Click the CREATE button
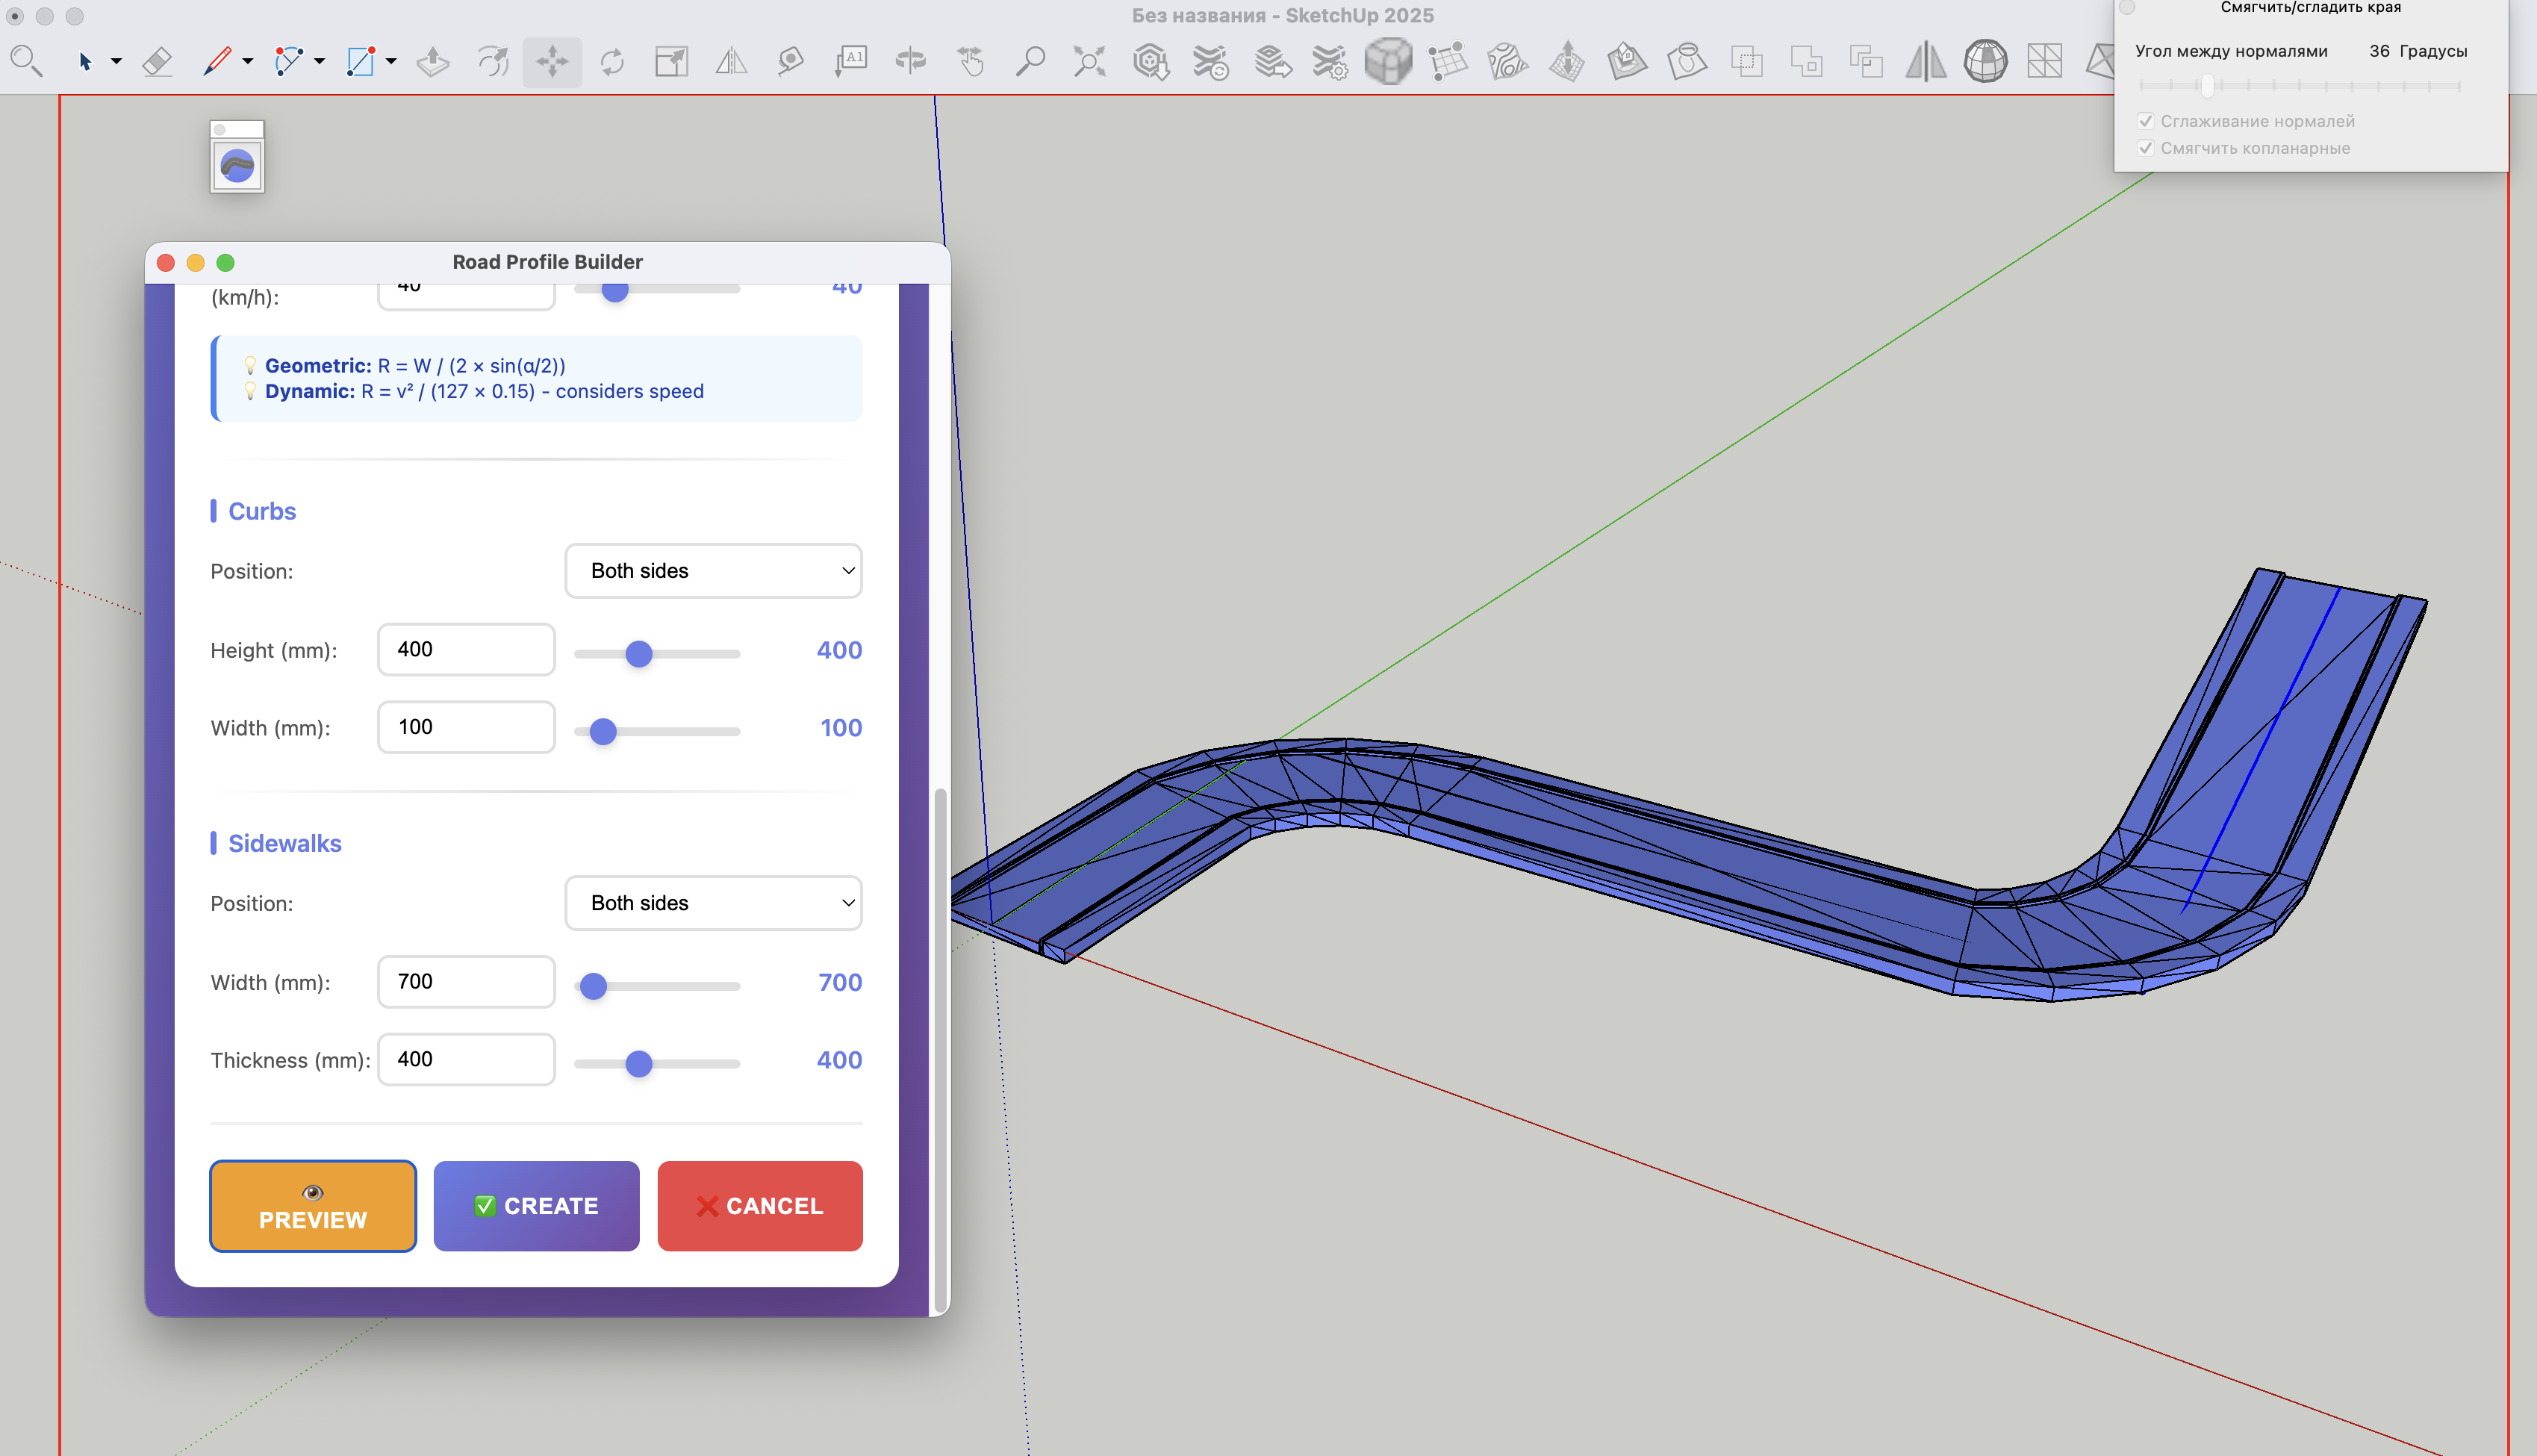Image resolution: width=2537 pixels, height=1456 pixels. pyautogui.click(x=536, y=1206)
